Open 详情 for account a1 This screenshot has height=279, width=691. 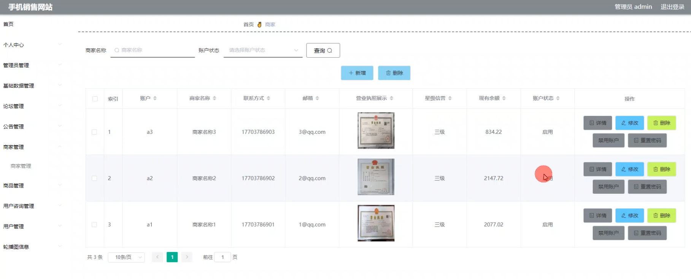click(x=598, y=215)
